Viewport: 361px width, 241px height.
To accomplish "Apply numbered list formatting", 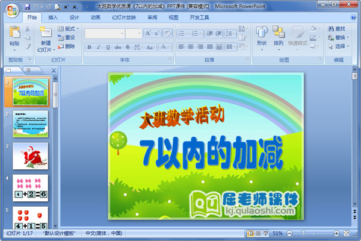I will (196, 34).
